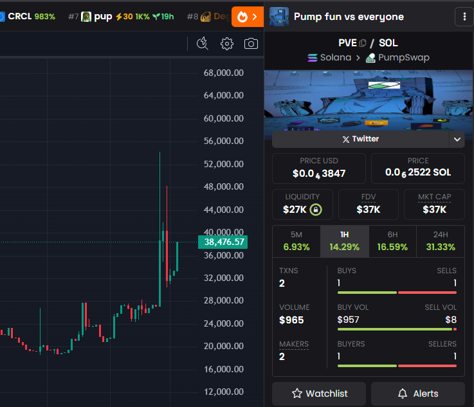Screen dimensions: 474x407
Task: Click the star icon on Watchlist
Action: (297, 393)
